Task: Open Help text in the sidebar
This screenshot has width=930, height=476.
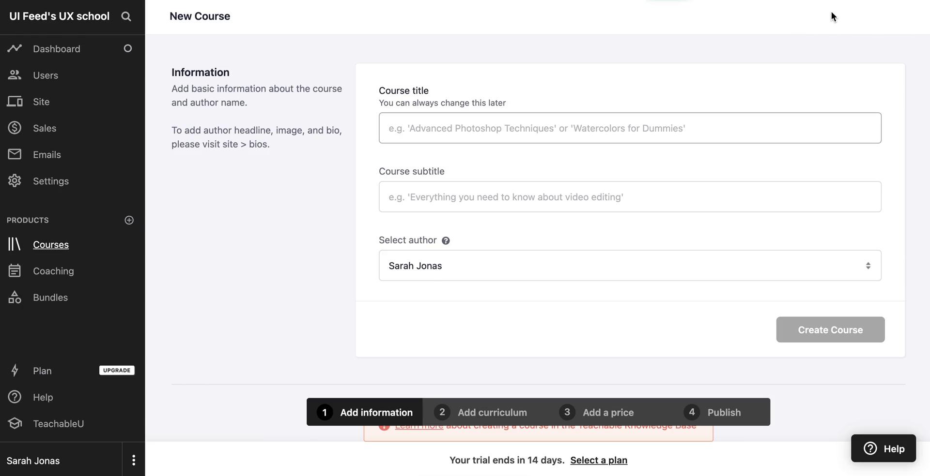Action: click(43, 397)
